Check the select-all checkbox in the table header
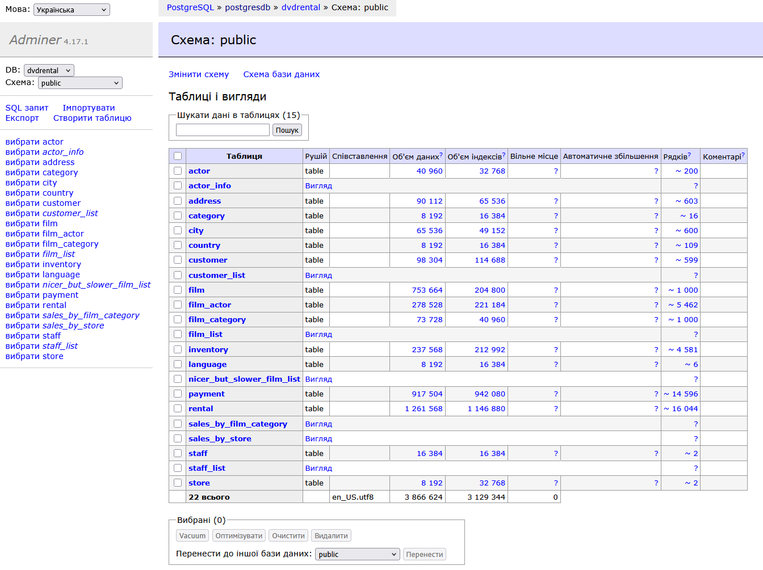 tap(178, 156)
